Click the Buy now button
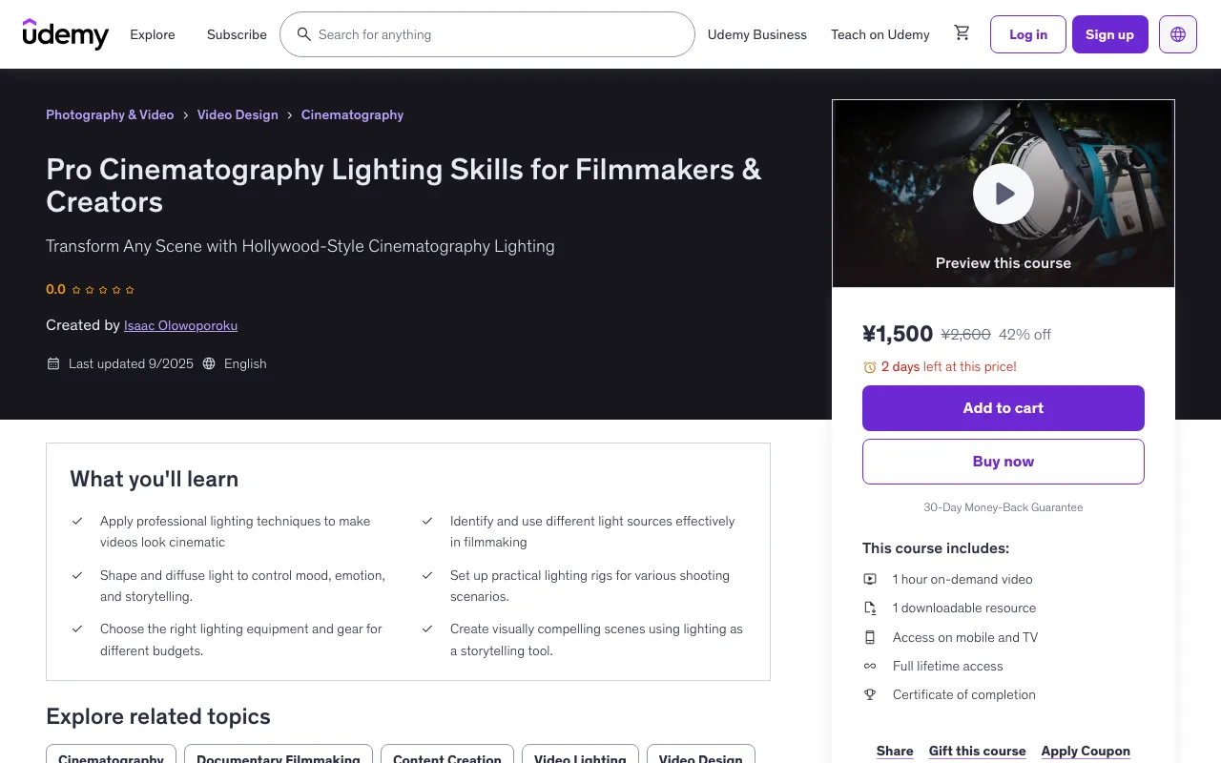 (x=1003, y=461)
